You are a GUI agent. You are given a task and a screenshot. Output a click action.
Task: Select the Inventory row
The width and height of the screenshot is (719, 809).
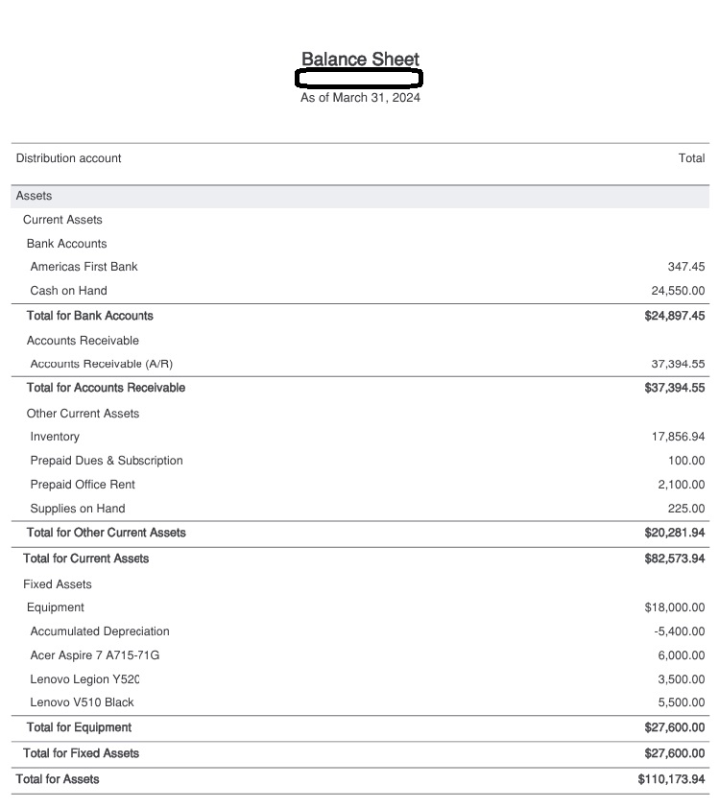(55, 437)
